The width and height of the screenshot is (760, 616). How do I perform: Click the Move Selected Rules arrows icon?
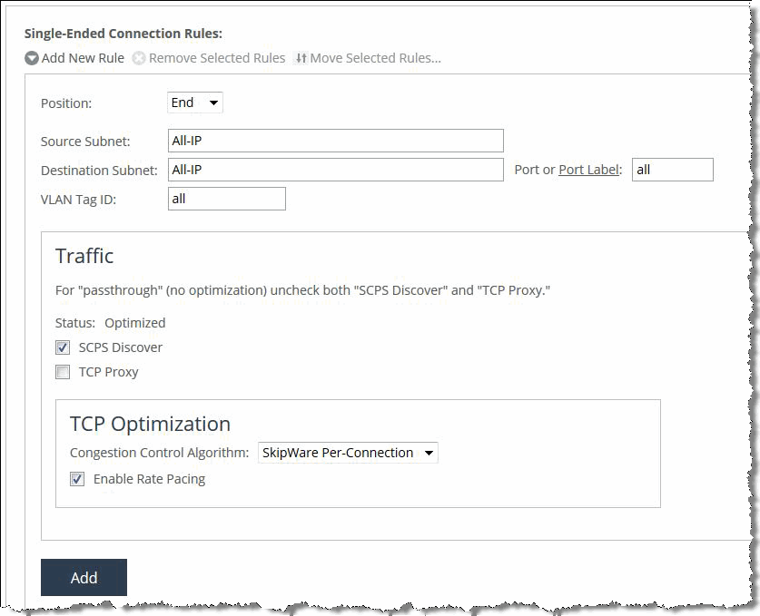tap(301, 58)
